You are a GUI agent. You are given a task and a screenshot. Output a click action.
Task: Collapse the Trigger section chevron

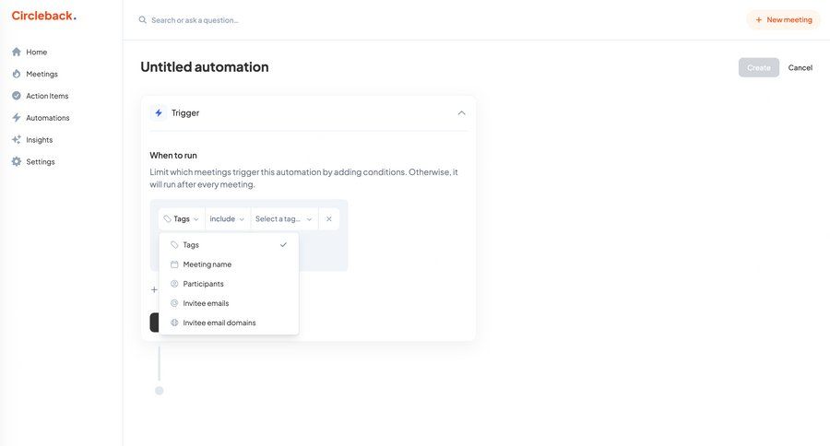pos(461,112)
